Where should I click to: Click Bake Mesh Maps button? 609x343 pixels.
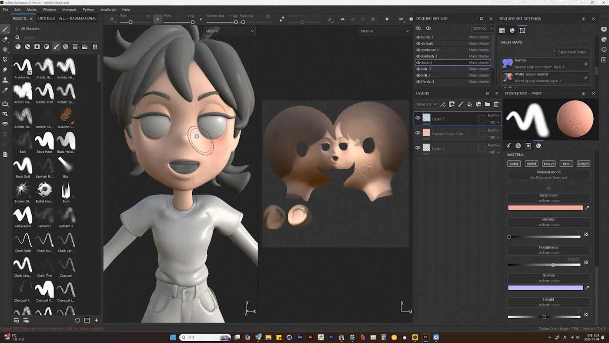click(572, 52)
